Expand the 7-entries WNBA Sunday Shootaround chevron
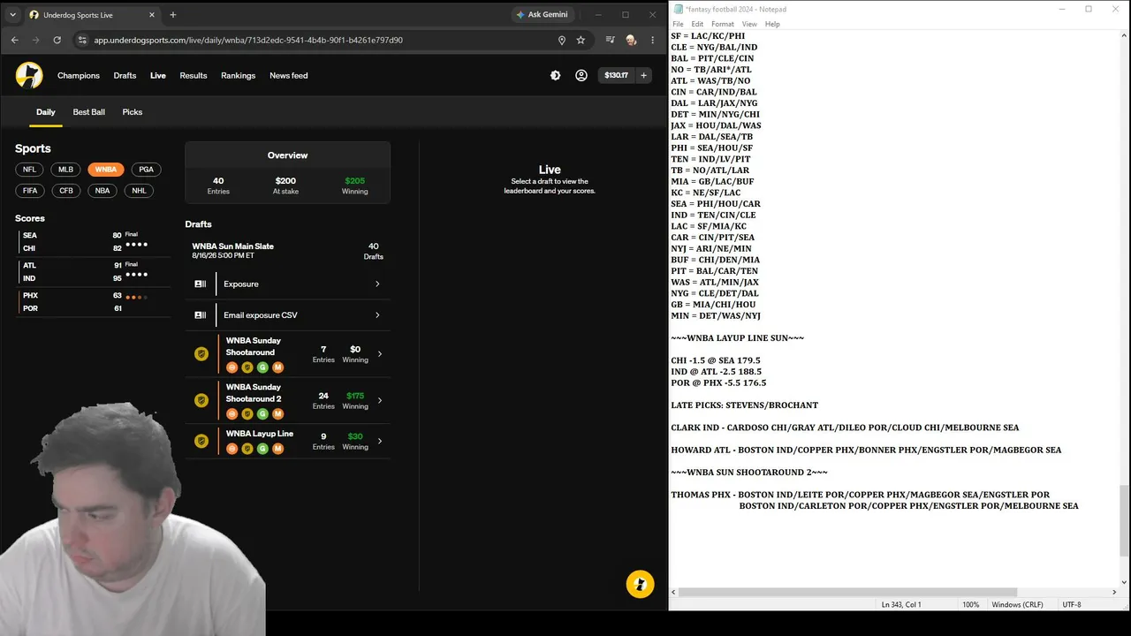Viewport: 1131px width, 636px height. point(380,354)
